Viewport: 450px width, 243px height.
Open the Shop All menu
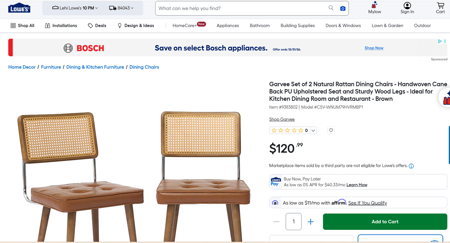click(x=22, y=26)
